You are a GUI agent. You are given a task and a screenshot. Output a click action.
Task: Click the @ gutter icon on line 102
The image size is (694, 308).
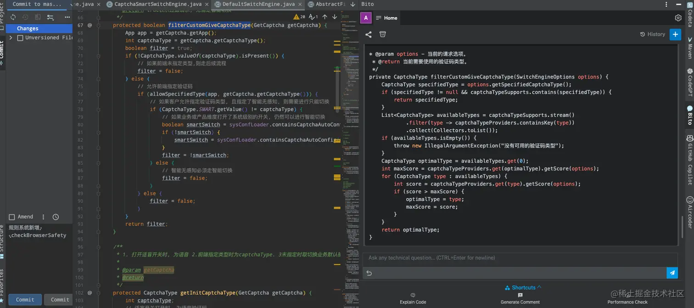coord(90,293)
